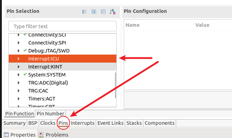Click the Pin Selection list vertical scrollbar

pyautogui.click(x=115, y=85)
